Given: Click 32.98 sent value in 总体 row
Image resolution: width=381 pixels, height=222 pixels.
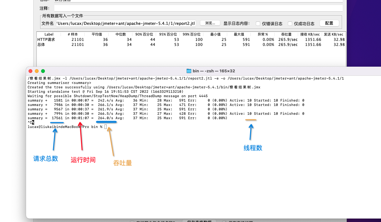Looking at the screenshot, I should 340,45.
